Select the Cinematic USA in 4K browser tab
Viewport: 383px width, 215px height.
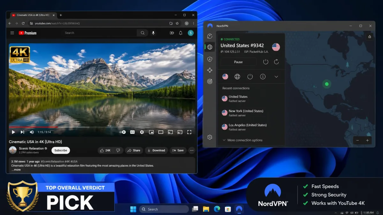33,15
